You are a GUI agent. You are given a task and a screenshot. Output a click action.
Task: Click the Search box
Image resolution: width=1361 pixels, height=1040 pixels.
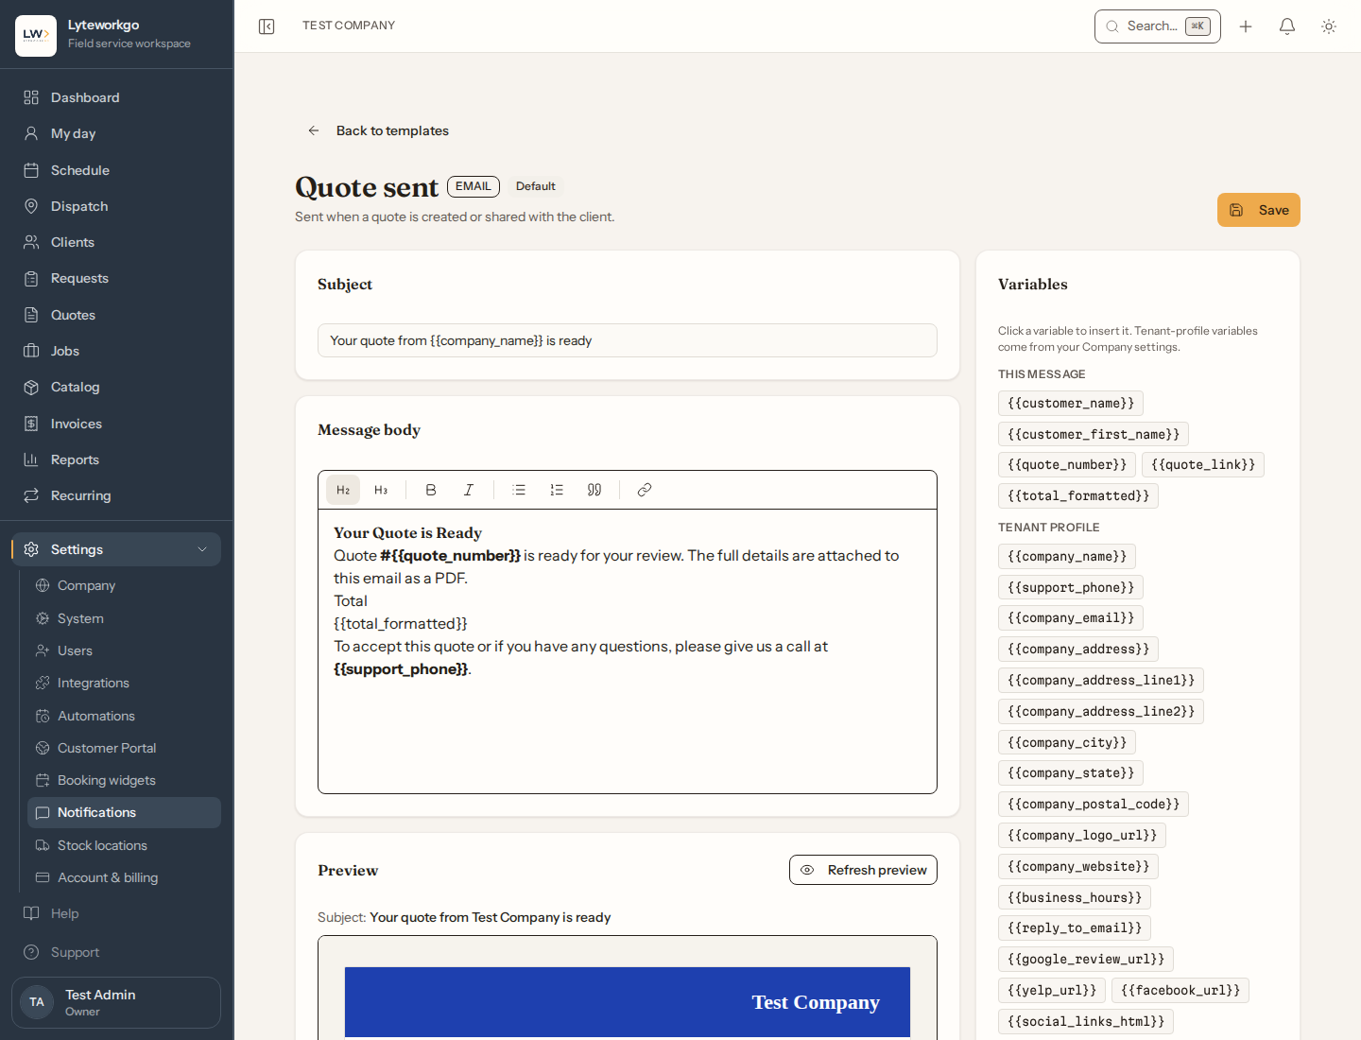click(1158, 26)
